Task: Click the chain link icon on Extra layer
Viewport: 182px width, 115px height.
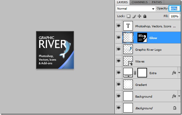Action: coord(135,73)
